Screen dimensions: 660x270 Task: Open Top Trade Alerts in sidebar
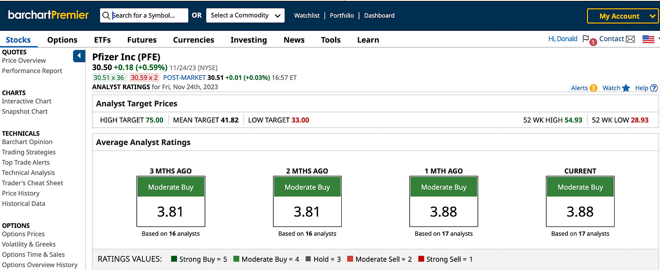point(26,162)
